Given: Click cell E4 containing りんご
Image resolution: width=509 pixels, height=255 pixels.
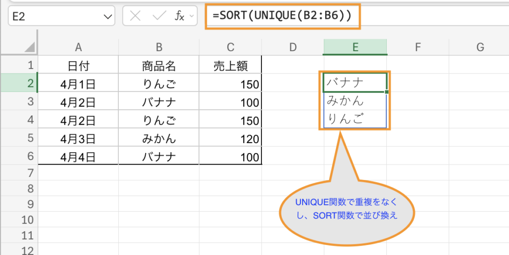Looking at the screenshot, I should coord(354,119).
